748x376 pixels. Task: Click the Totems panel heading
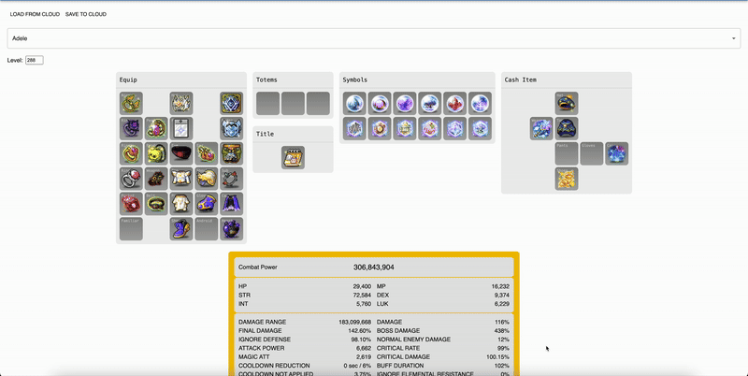click(x=266, y=80)
